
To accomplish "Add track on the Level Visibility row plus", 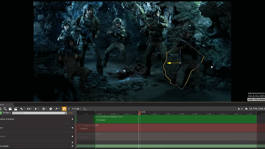I will point(73,146).
